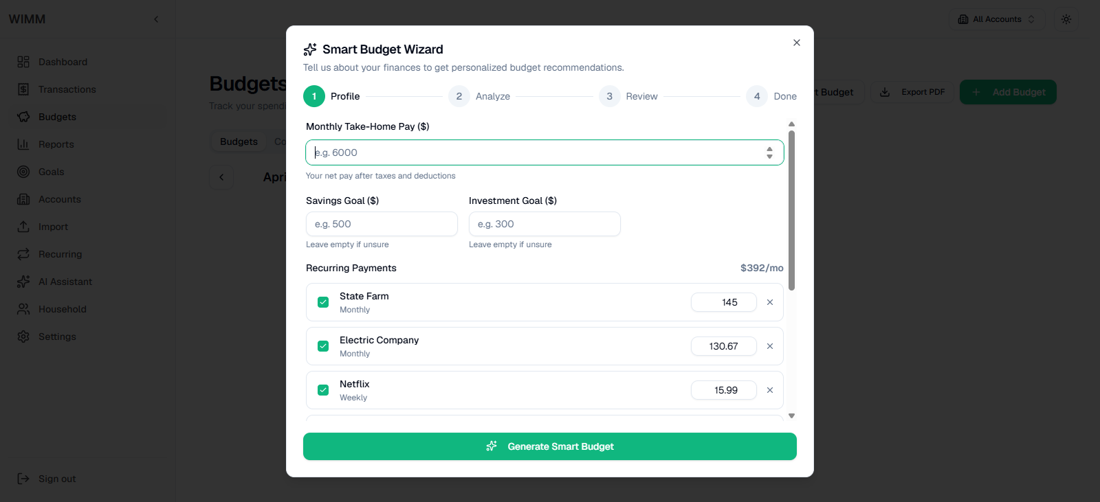Go to the previous month arrow
Image resolution: width=1100 pixels, height=502 pixels.
pos(221,177)
